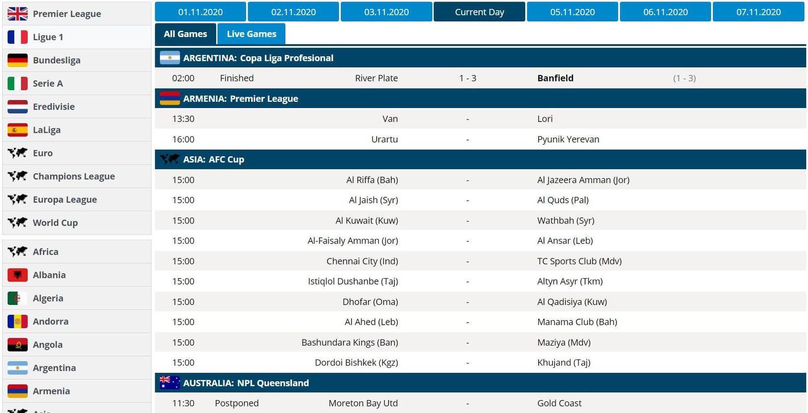This screenshot has height=413, width=808.
Task: Go to the 07.11.2020 date tab
Action: pos(758,12)
